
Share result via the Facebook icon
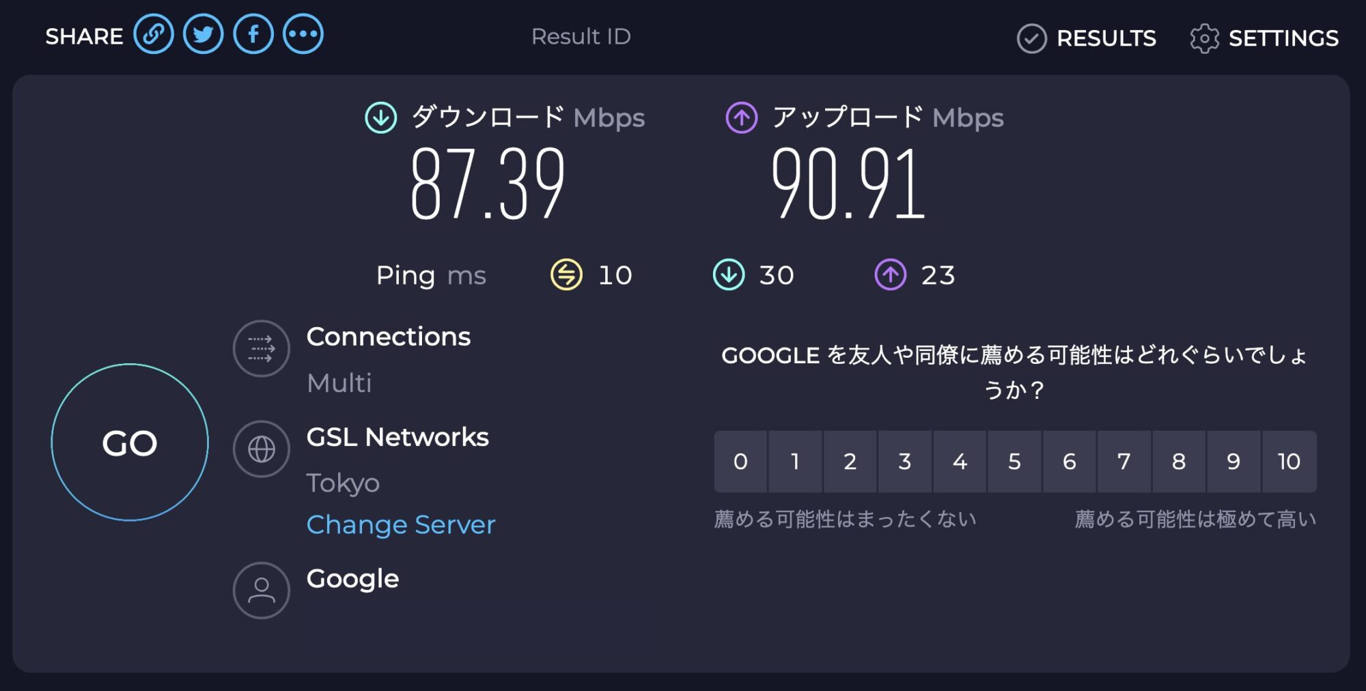point(253,33)
